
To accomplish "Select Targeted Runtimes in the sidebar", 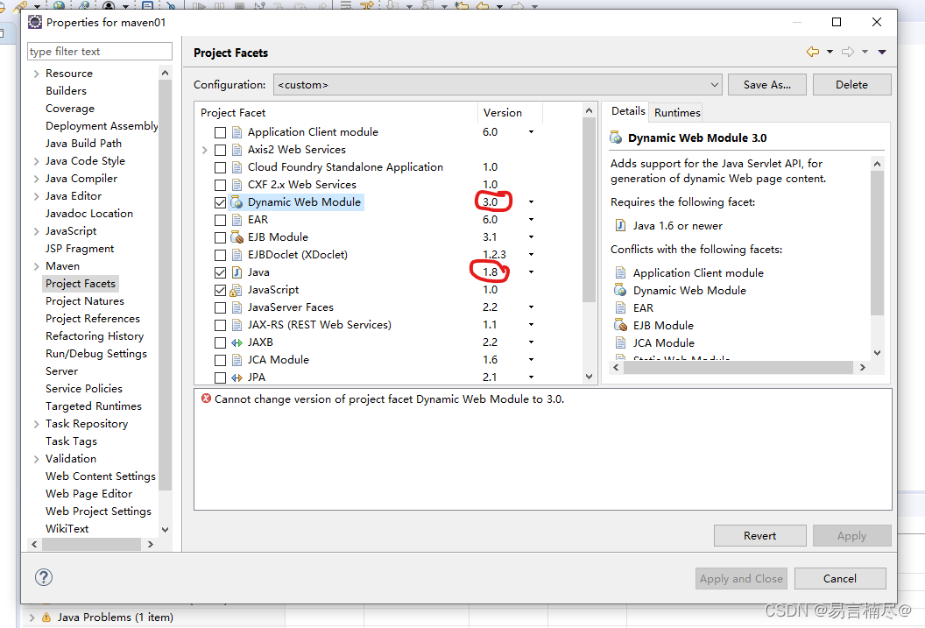I will [x=93, y=406].
